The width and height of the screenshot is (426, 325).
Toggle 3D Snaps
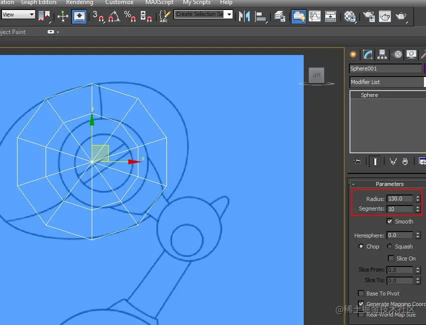click(98, 16)
